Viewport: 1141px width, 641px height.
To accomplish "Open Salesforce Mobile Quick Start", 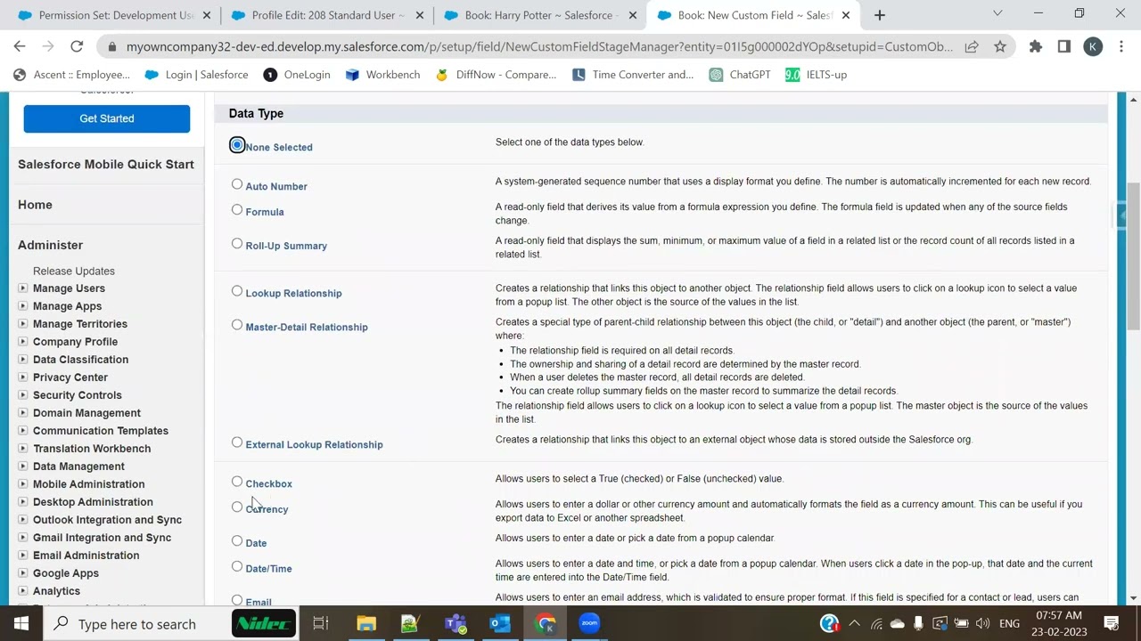I will coord(106,165).
